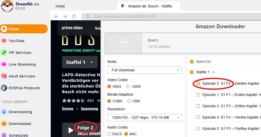Select the Home sidebar icon

tap(4, 29)
